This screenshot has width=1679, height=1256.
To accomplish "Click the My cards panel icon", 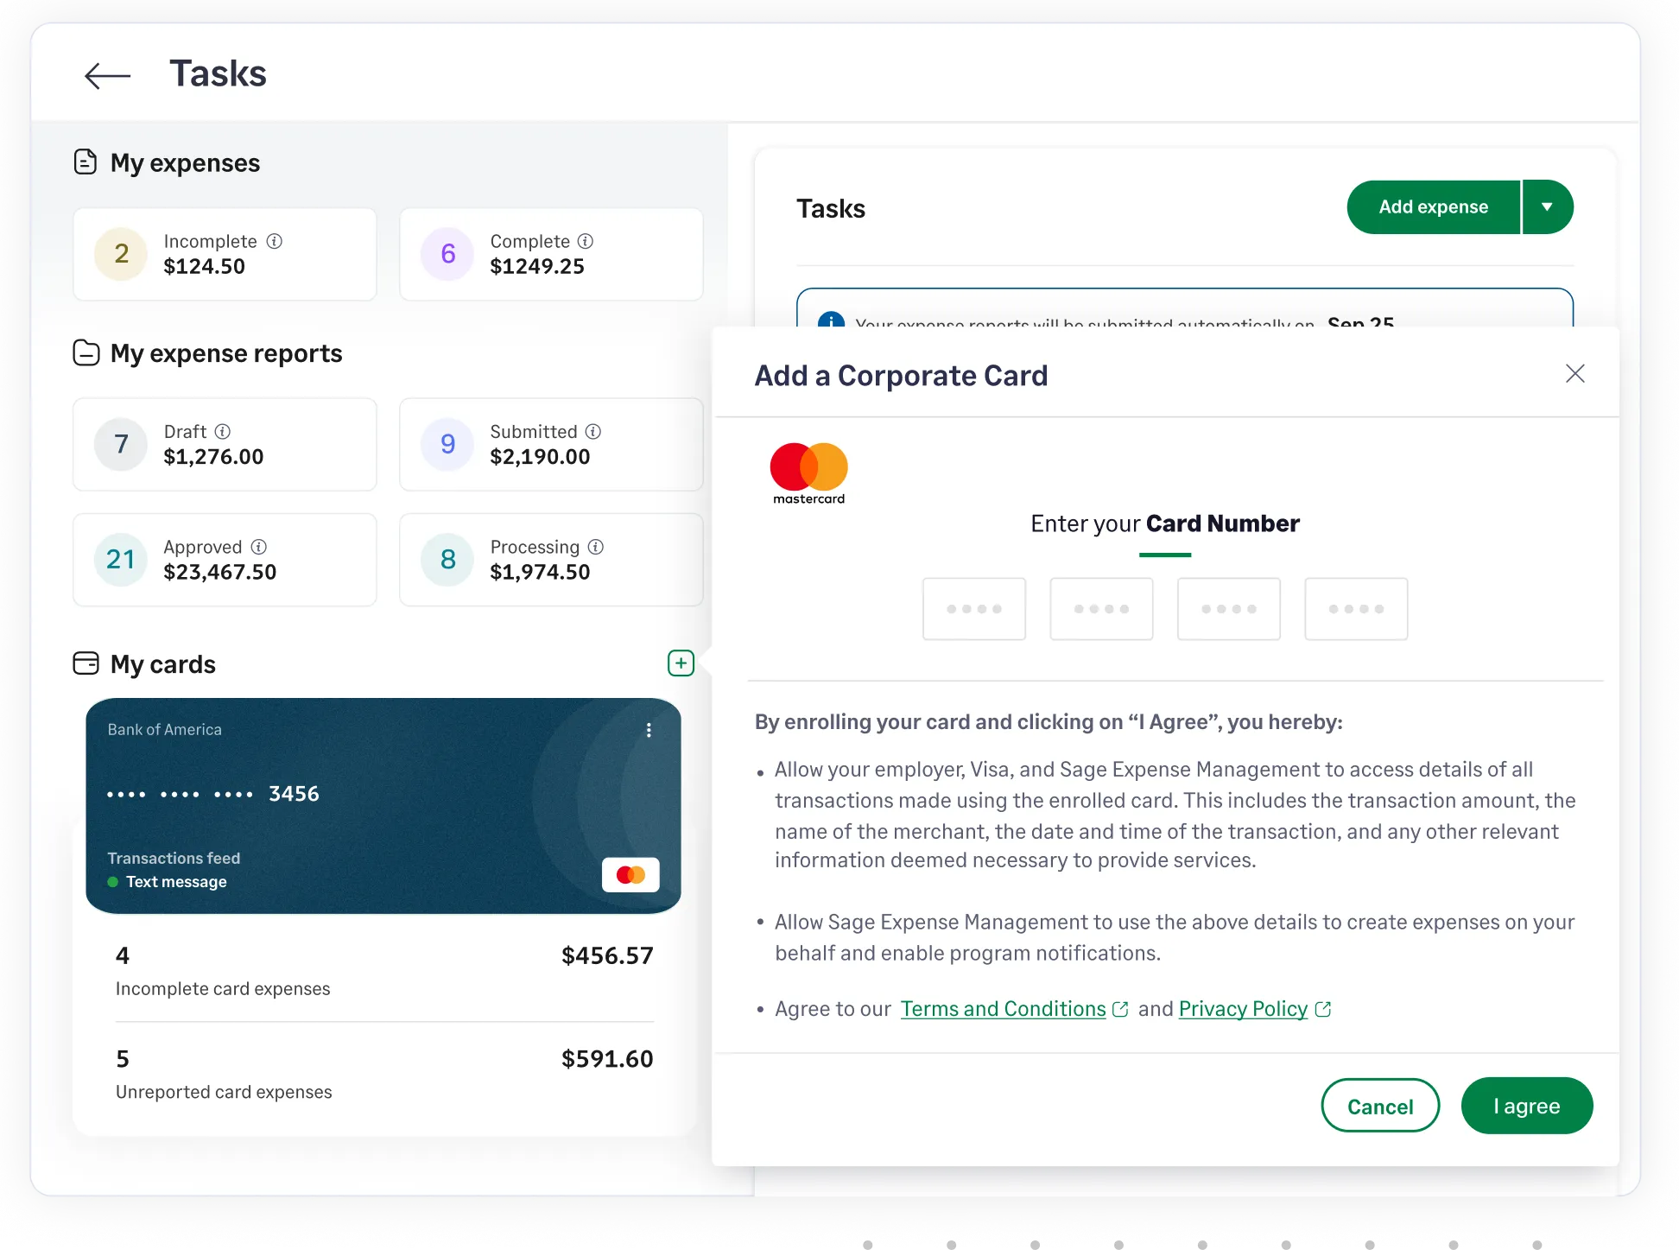I will (86, 663).
